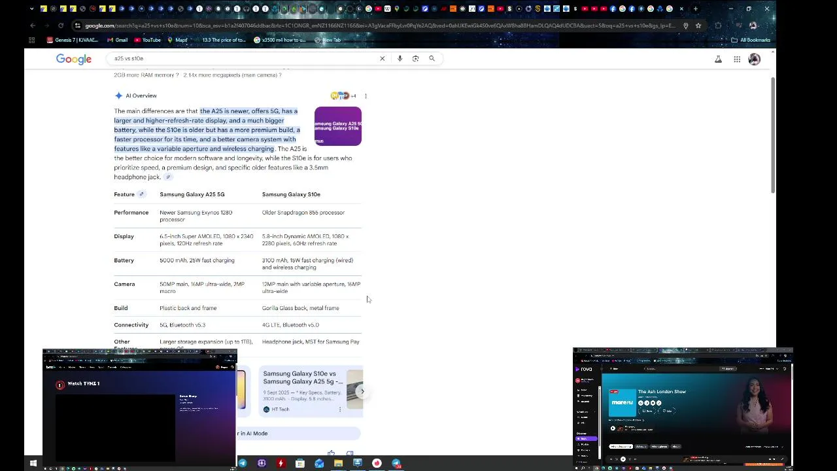Click the rova logo in the rova window

click(x=584, y=369)
